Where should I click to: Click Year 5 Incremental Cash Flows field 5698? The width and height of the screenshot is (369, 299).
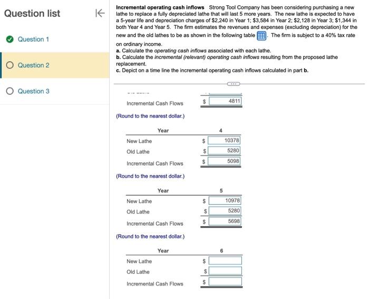(x=225, y=221)
